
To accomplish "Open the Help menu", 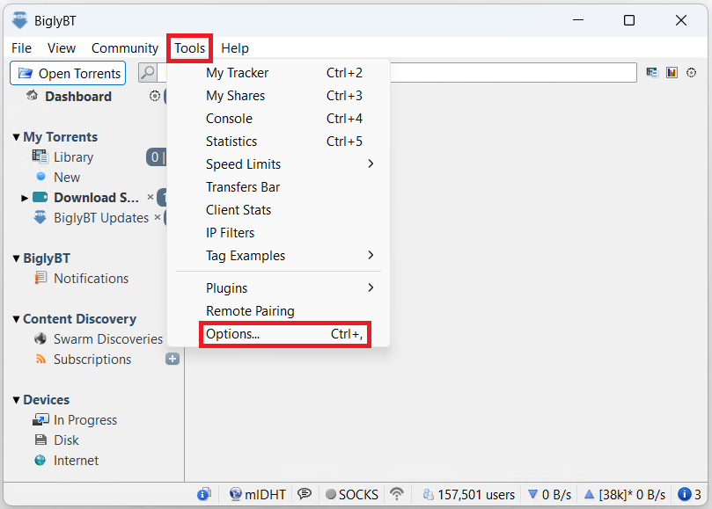I will [235, 48].
